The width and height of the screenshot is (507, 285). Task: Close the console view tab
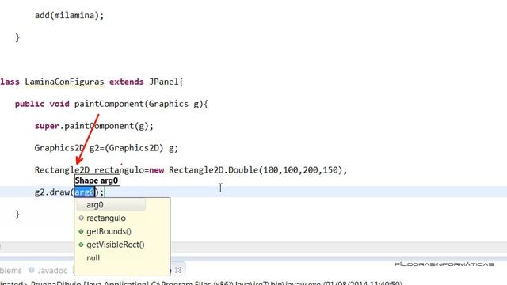pyautogui.click(x=178, y=270)
